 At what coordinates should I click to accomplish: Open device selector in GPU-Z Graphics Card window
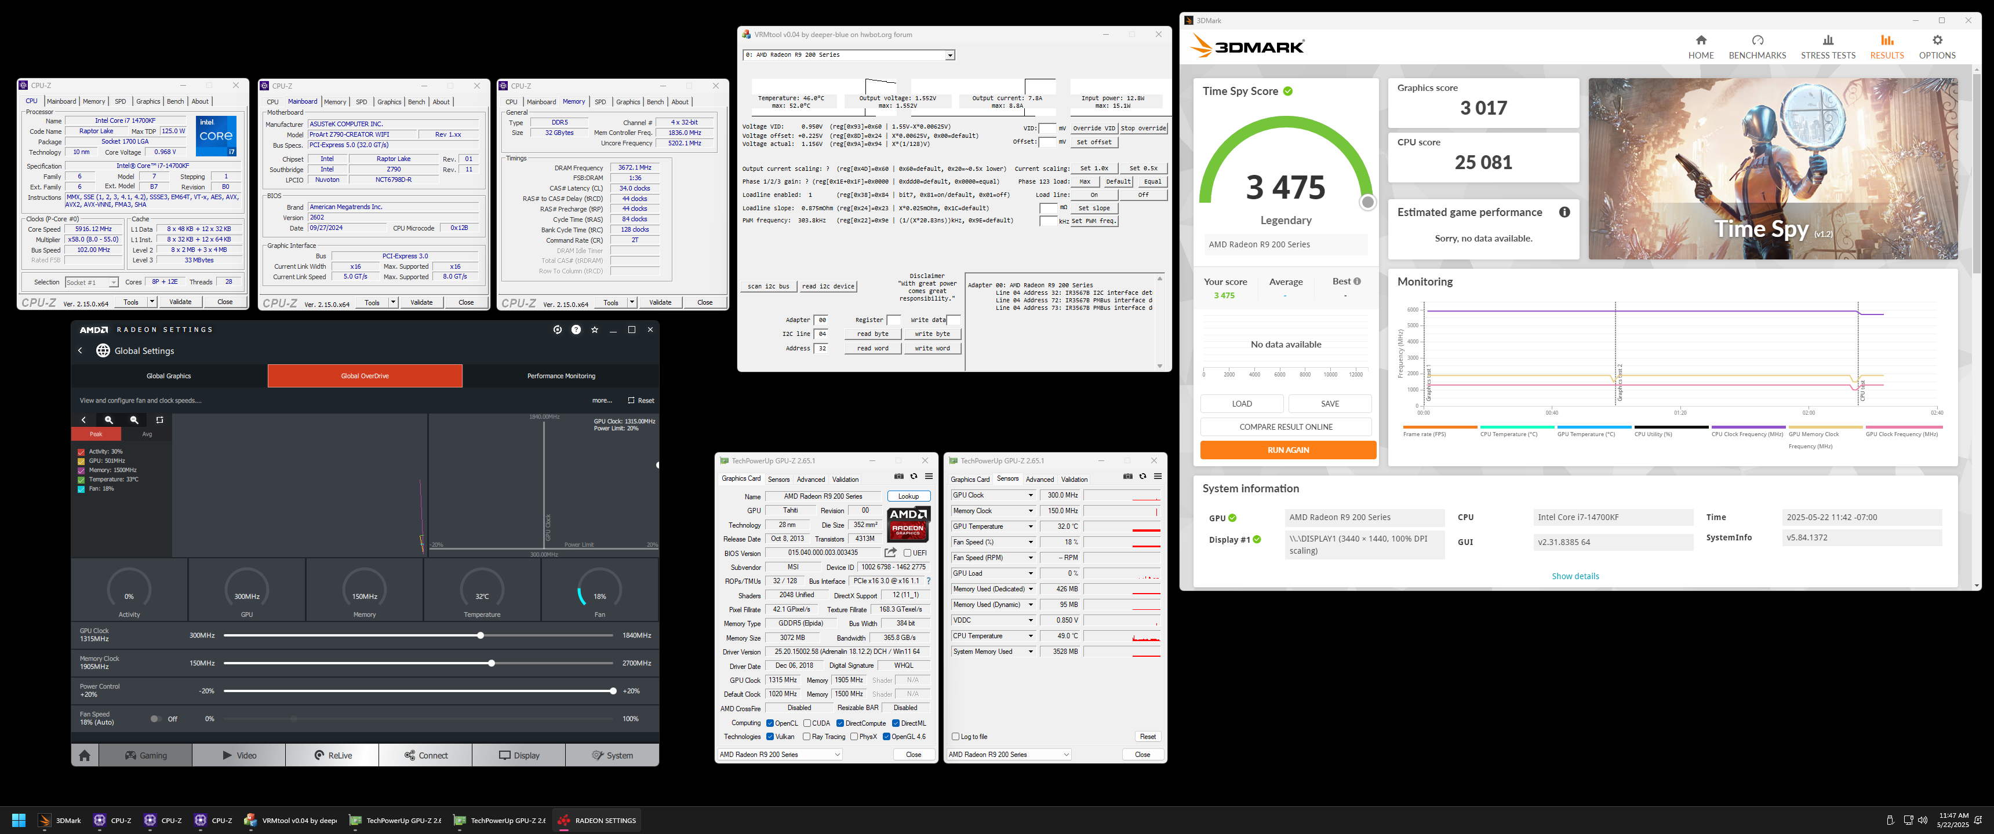(x=780, y=754)
